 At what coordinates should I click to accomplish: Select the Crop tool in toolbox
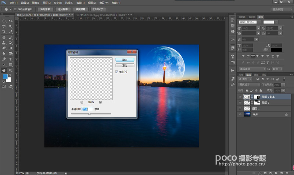[4, 31]
